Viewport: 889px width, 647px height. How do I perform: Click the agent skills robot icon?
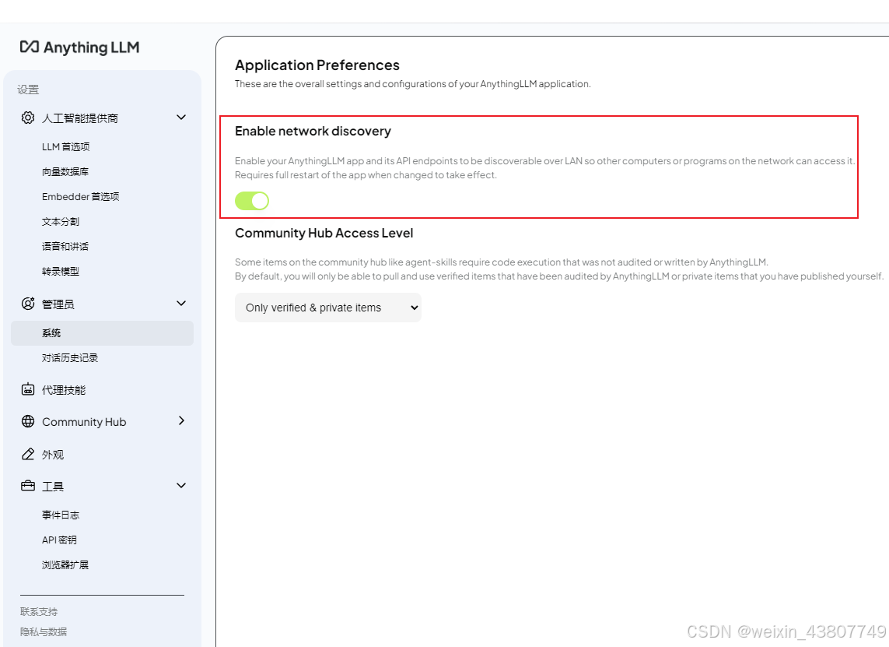point(28,389)
